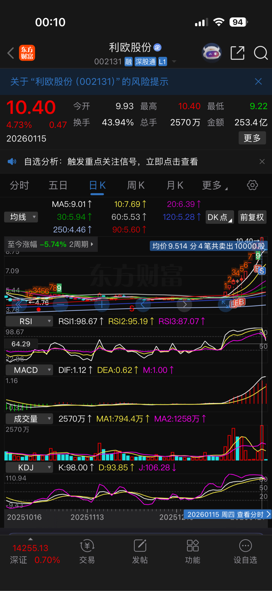Tap the J:106.28 KDJ reading

tap(158, 467)
